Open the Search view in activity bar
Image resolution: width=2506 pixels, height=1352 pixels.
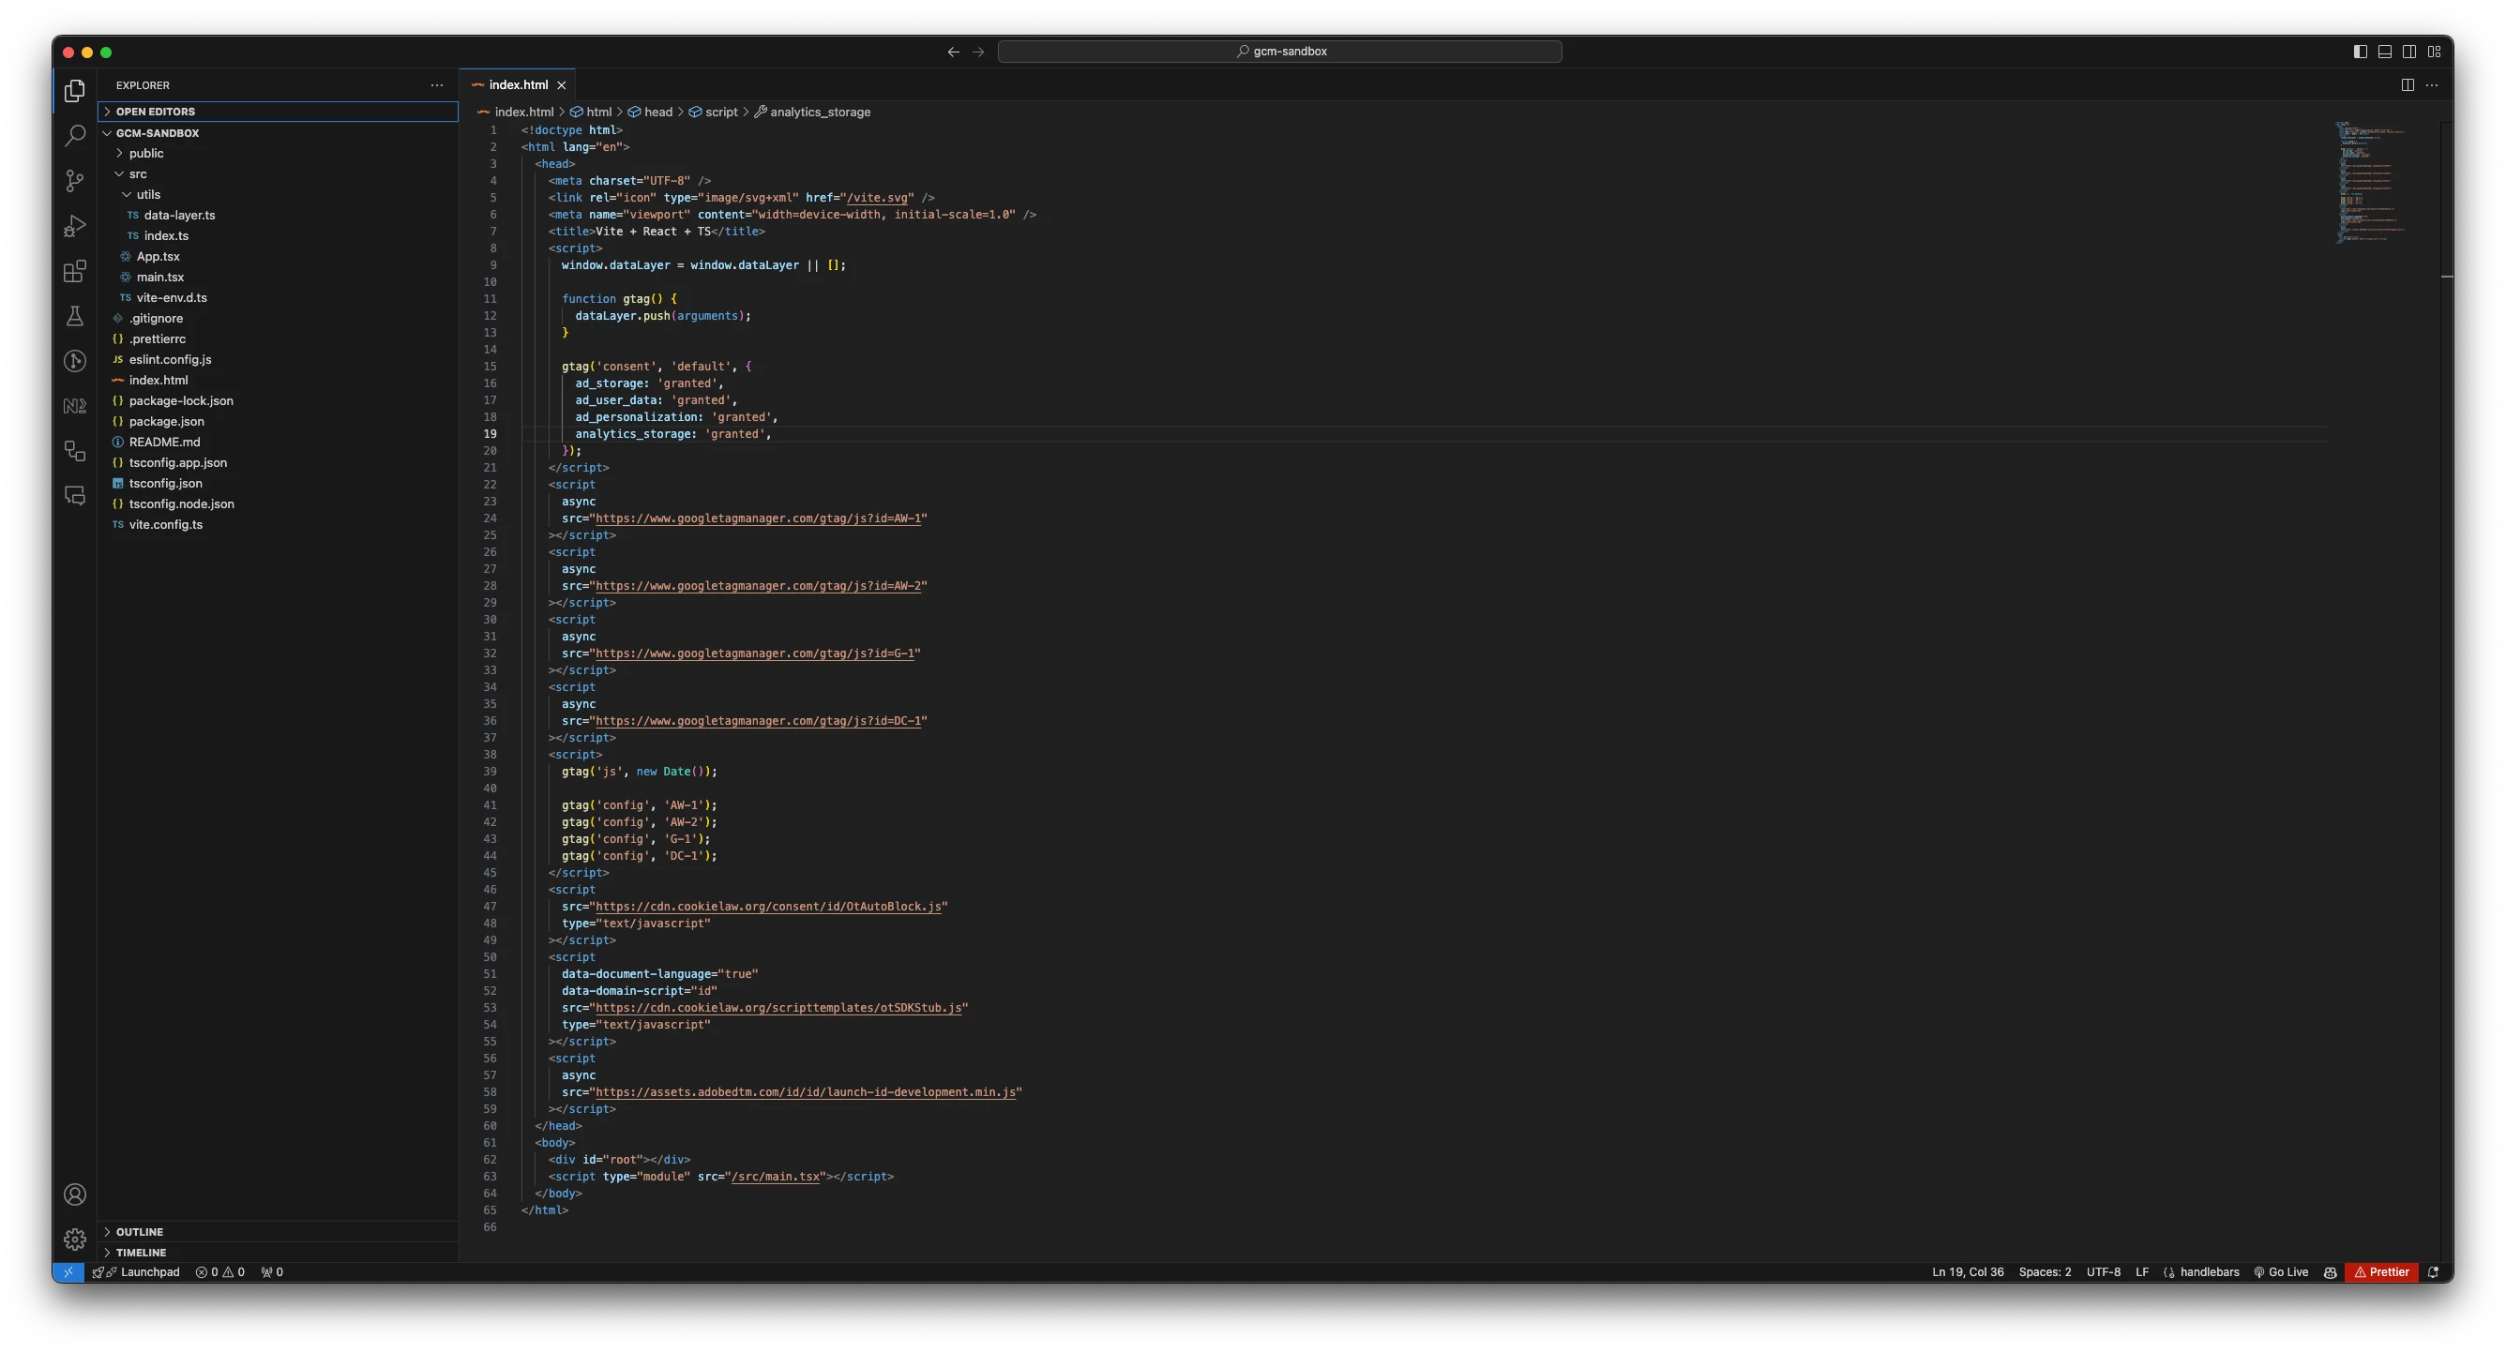pos(75,135)
